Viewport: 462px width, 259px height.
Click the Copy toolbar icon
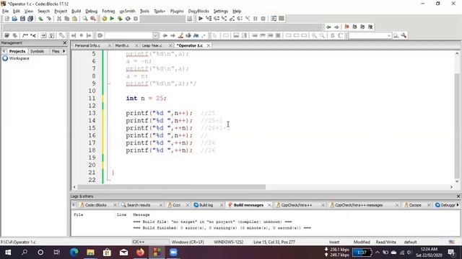(67, 19)
